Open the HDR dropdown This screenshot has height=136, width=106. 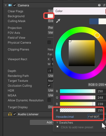pos(50,90)
